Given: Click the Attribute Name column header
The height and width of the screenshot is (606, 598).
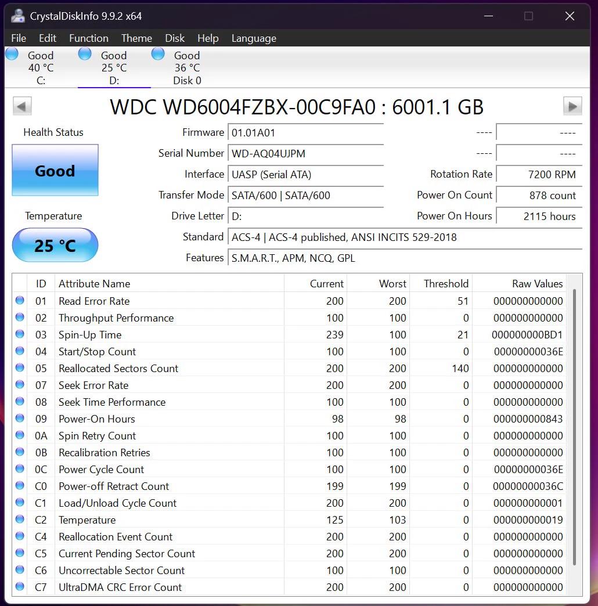Looking at the screenshot, I should 170,284.
